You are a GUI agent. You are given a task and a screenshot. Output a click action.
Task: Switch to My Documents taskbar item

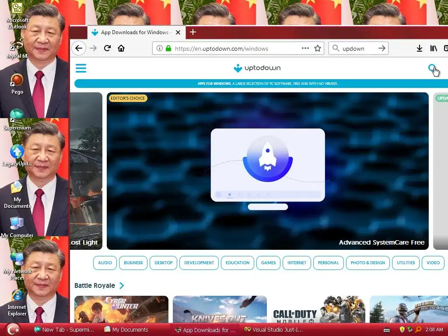(x=126, y=330)
